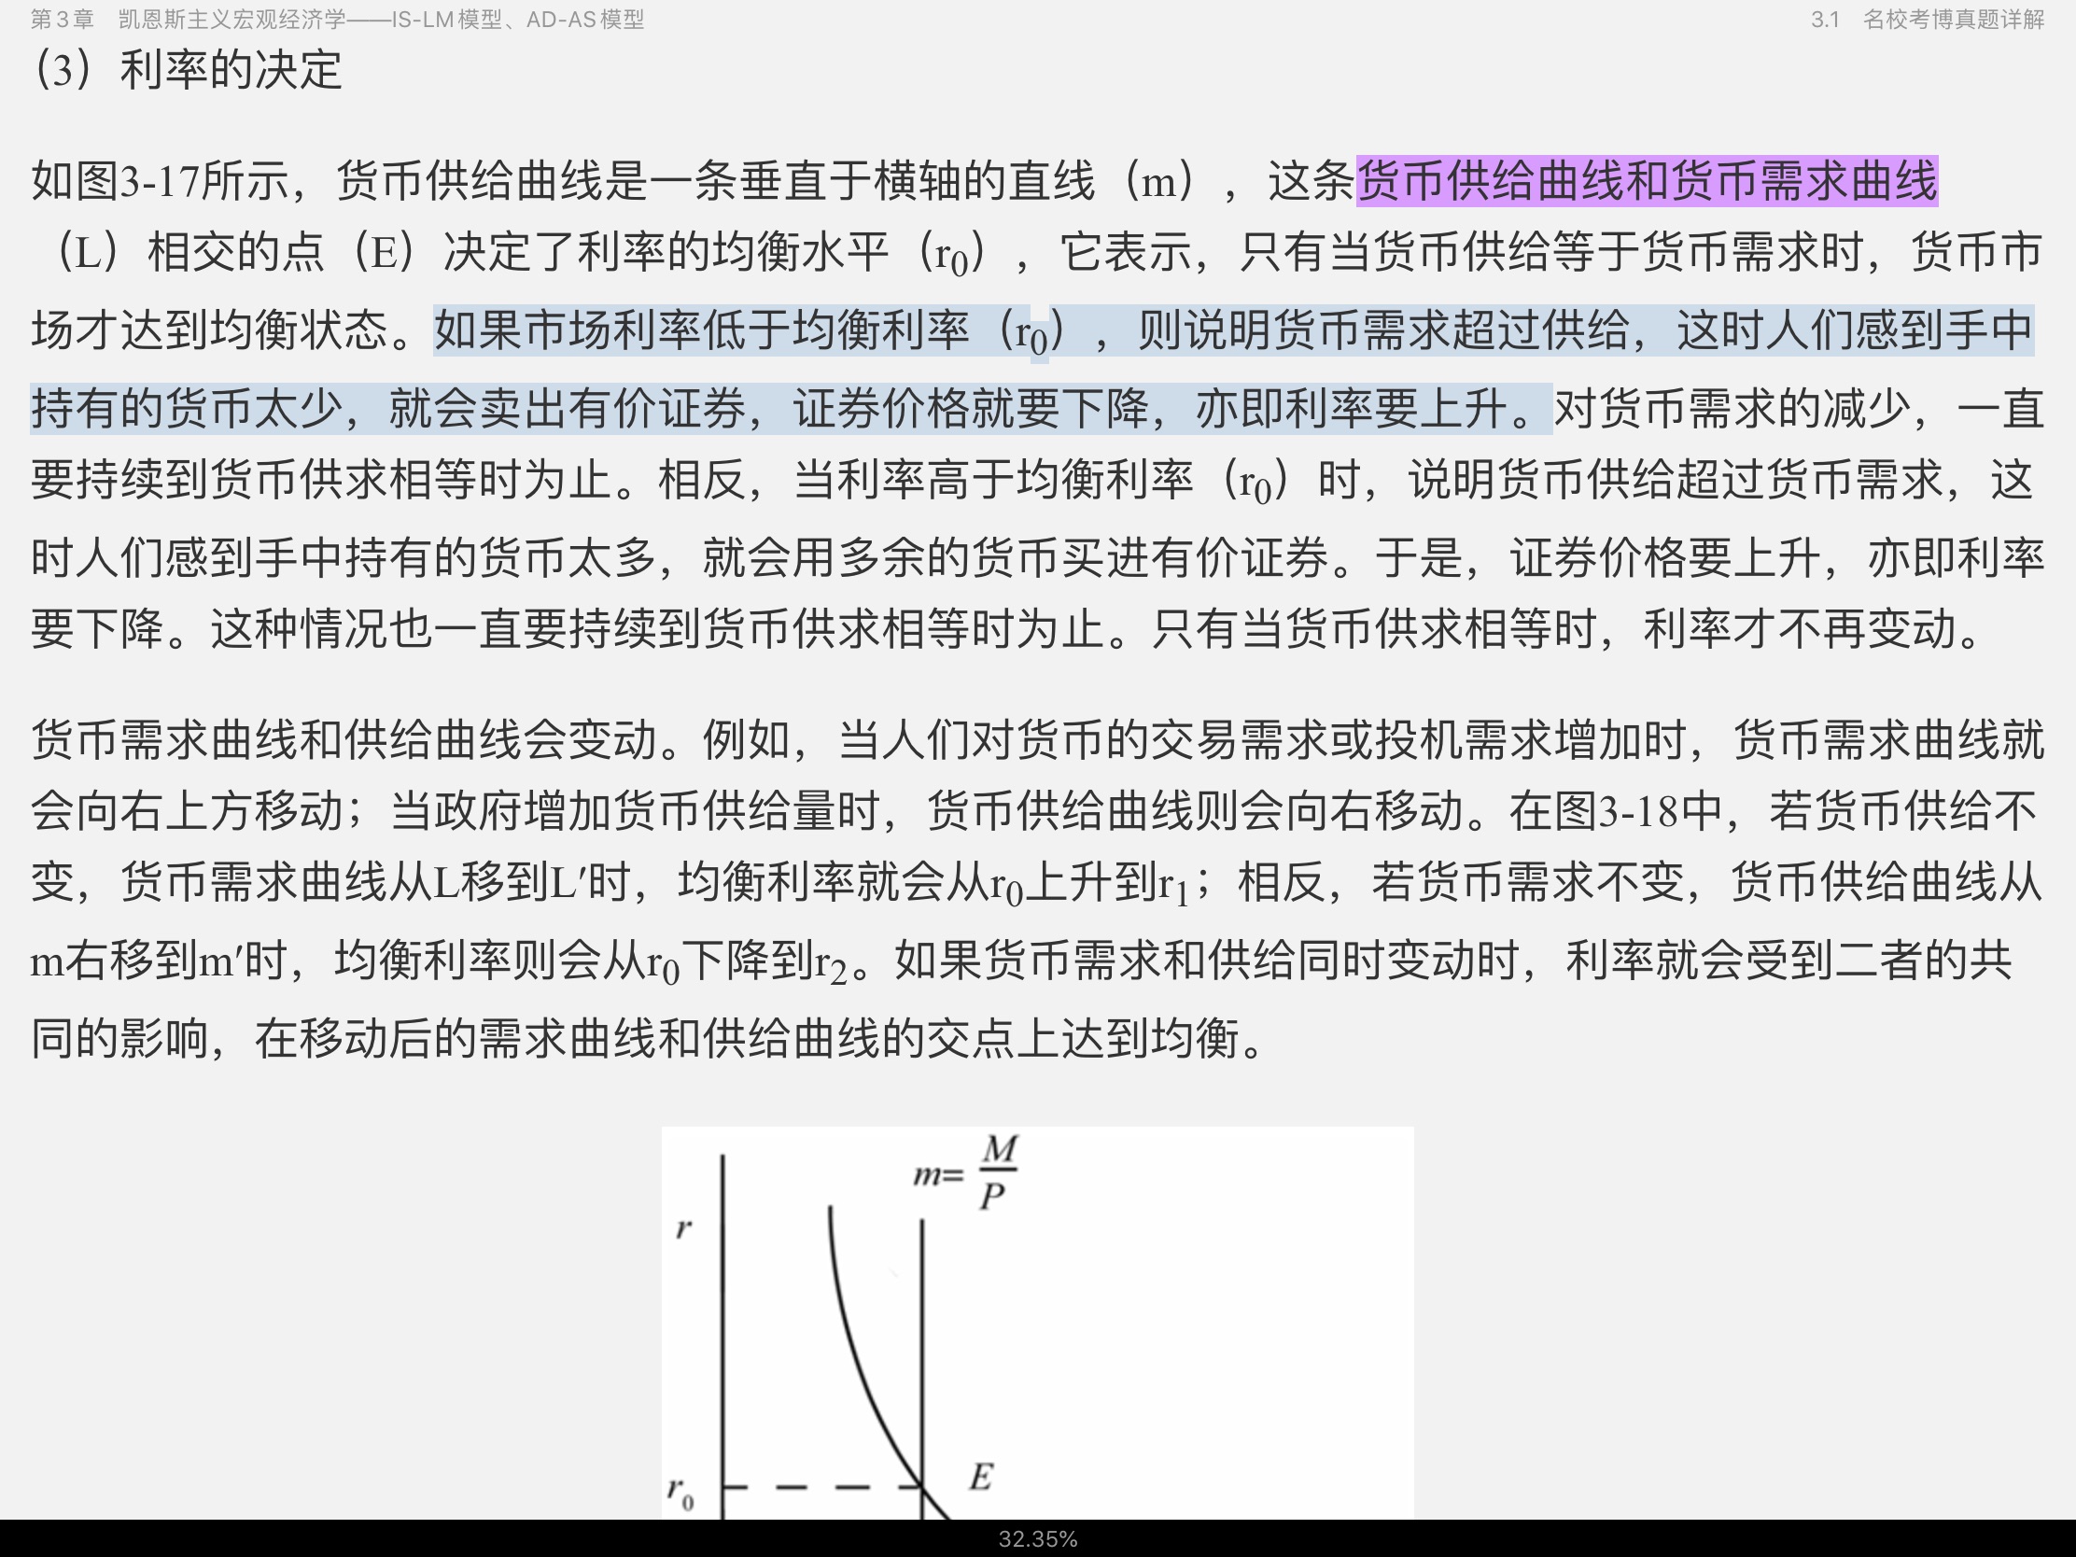
Task: Tap the header text 3.1 名校考博真题详解
Action: [1927, 19]
